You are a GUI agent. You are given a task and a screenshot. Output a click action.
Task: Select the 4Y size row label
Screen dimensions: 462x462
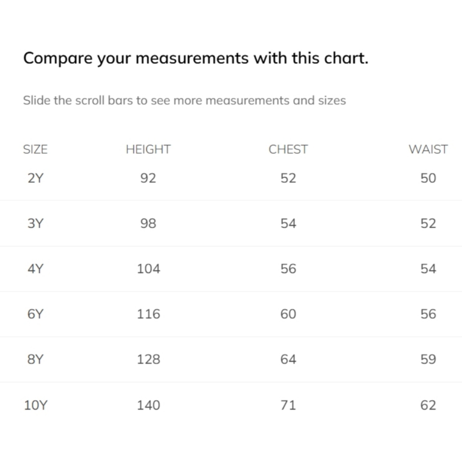(35, 269)
